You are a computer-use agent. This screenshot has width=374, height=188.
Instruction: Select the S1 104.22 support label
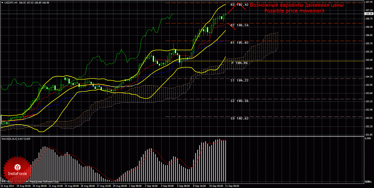(239, 80)
